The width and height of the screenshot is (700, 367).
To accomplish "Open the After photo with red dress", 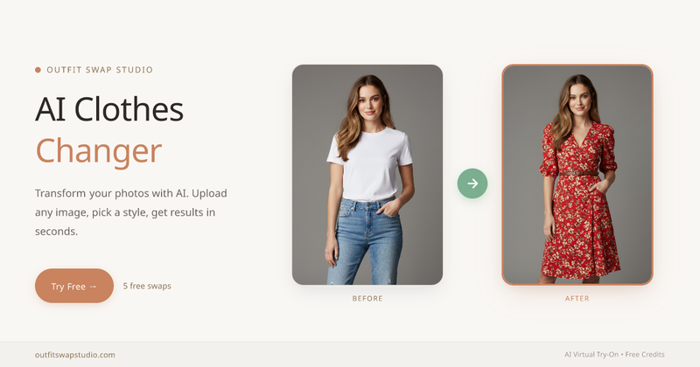I will tap(577, 175).
